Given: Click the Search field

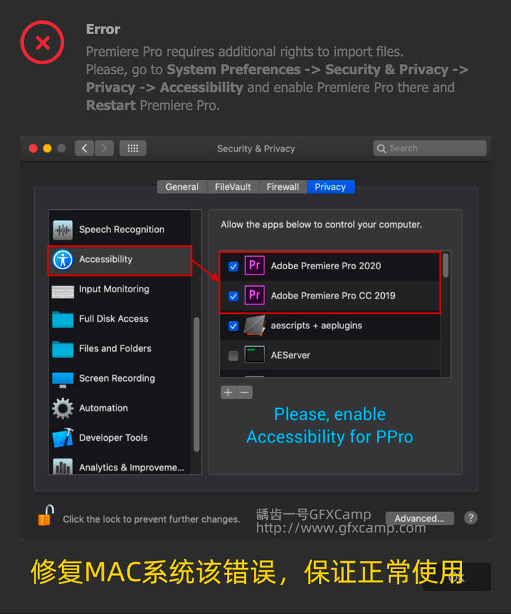Looking at the screenshot, I should (430, 149).
